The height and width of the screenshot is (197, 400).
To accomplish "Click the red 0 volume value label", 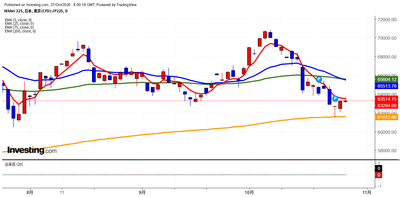I will click(x=379, y=175).
